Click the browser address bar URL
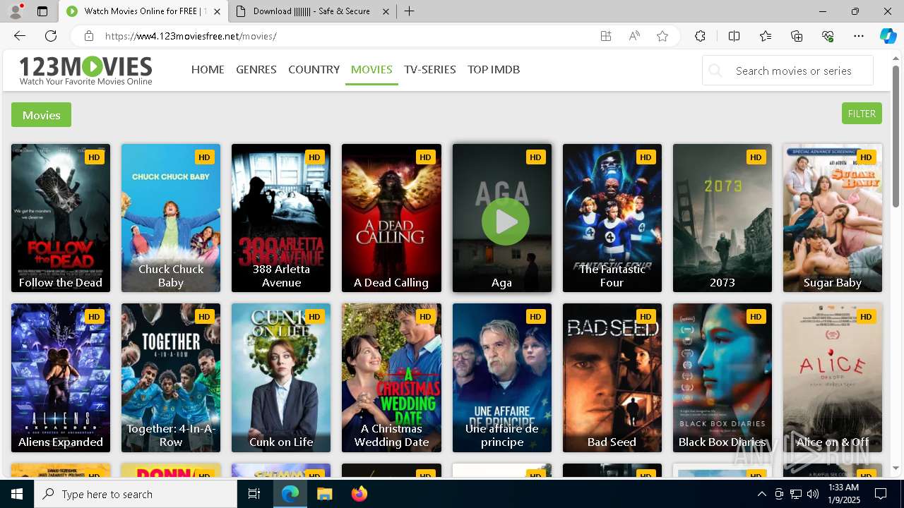 click(191, 36)
